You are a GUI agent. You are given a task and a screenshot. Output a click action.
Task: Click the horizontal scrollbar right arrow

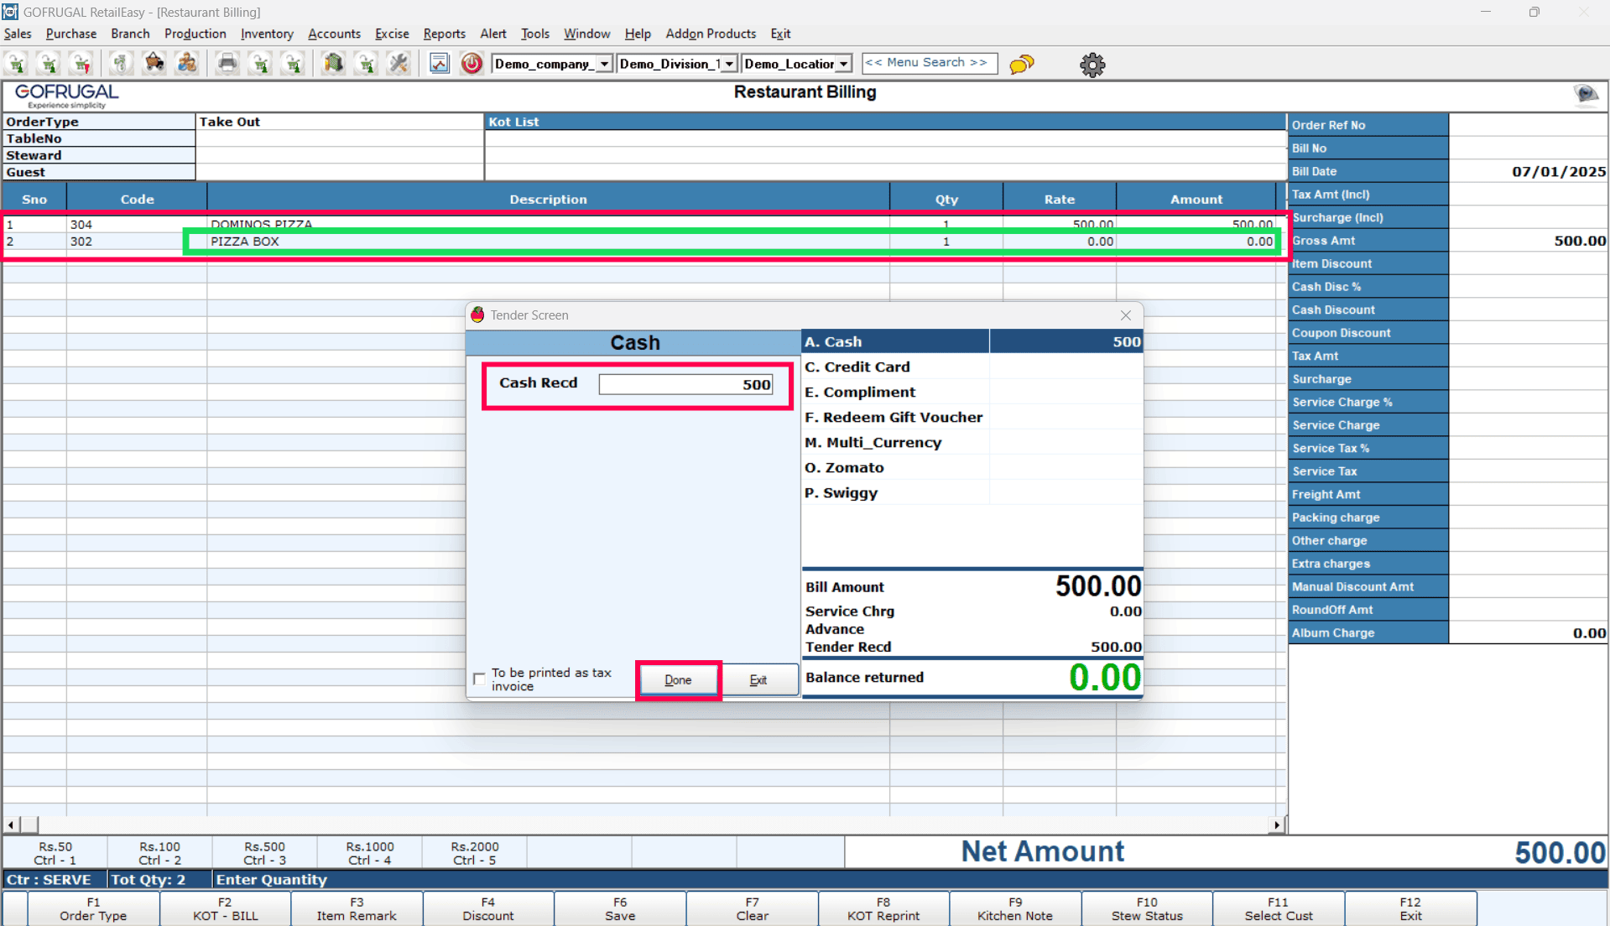coord(1276,825)
